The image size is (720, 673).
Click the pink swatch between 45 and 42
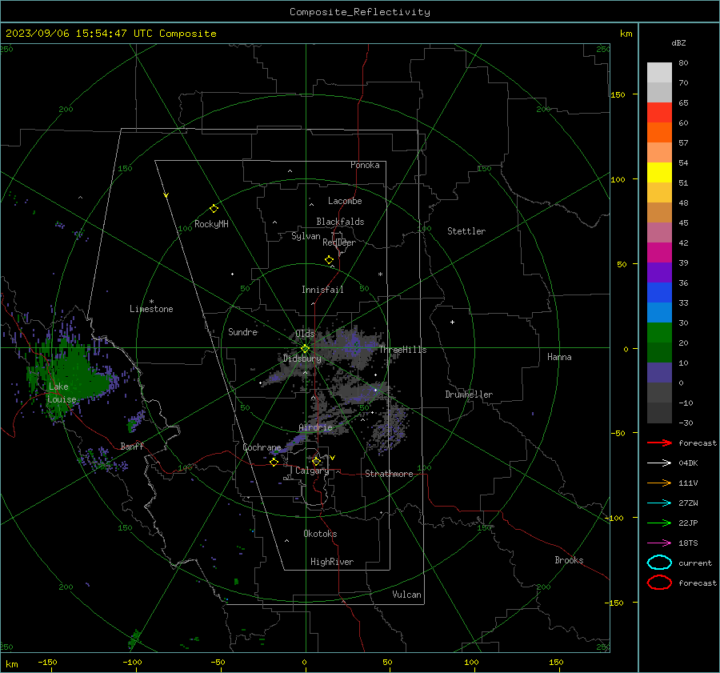pos(659,233)
